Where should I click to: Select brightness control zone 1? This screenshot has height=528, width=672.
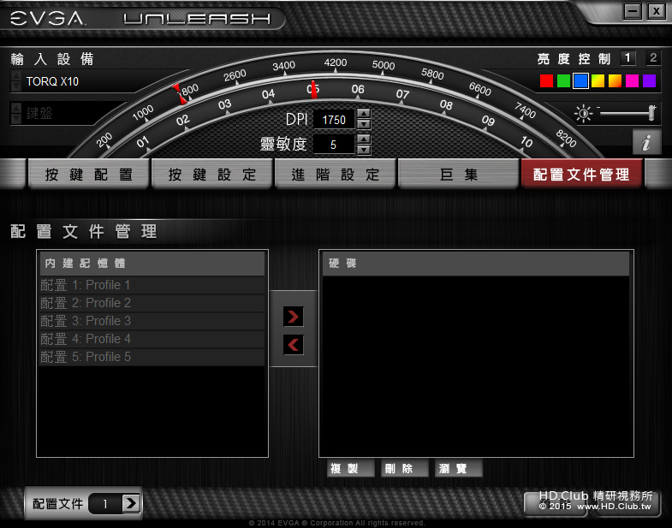627,58
